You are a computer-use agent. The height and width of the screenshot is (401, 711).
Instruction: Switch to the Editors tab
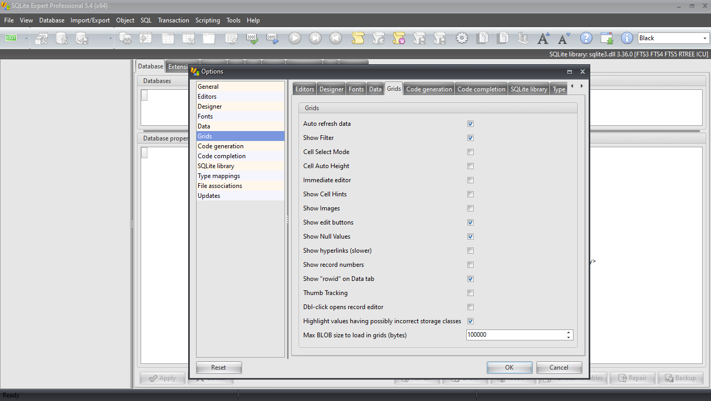(x=305, y=89)
